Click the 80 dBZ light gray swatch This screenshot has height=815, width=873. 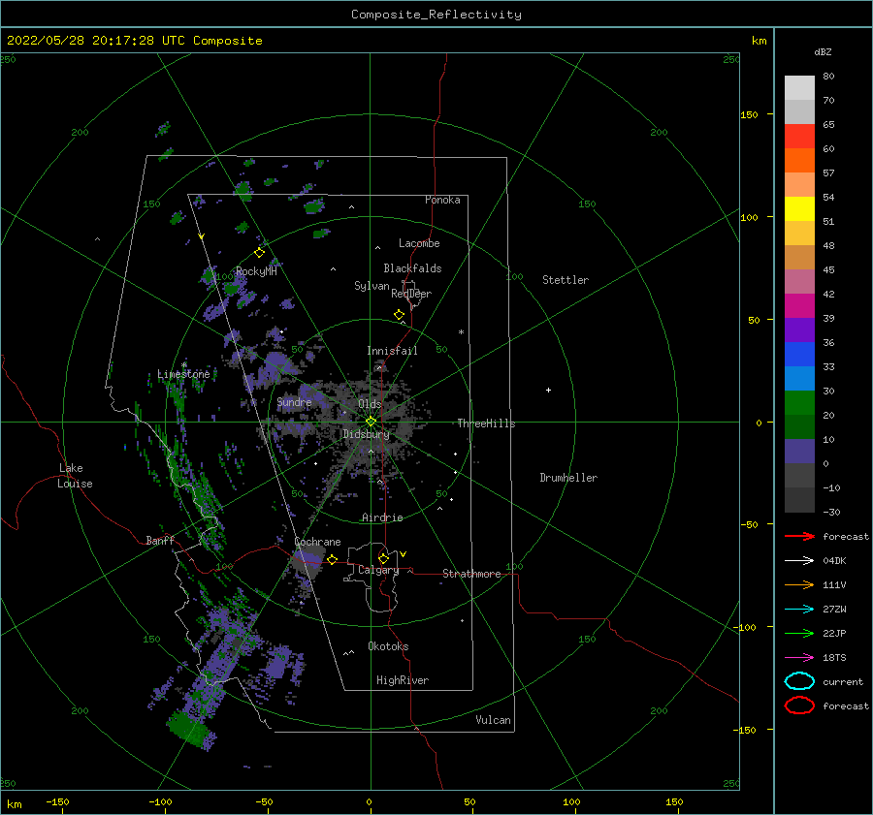799,87
